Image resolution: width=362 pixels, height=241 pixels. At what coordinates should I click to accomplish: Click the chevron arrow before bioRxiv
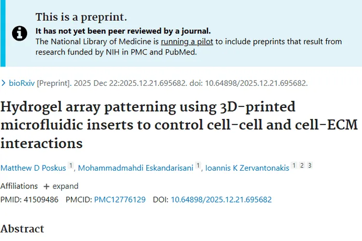3,83
